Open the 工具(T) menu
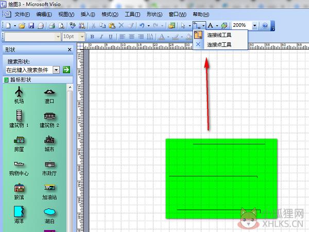Screen dimensions: 309x232 [132, 14]
